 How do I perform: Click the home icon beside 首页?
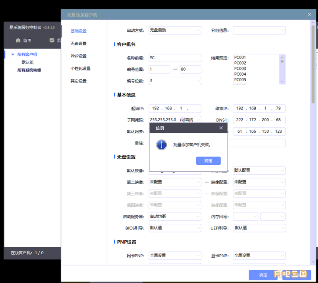point(18,41)
